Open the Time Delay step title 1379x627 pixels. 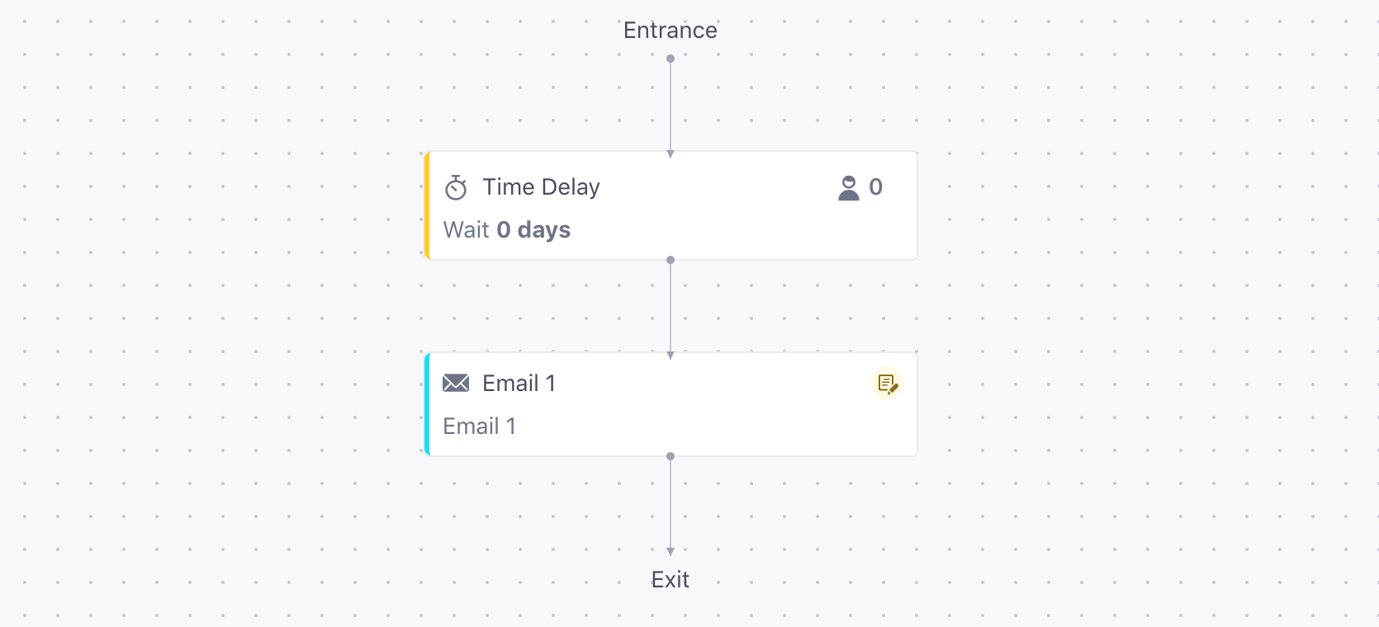[x=542, y=187]
